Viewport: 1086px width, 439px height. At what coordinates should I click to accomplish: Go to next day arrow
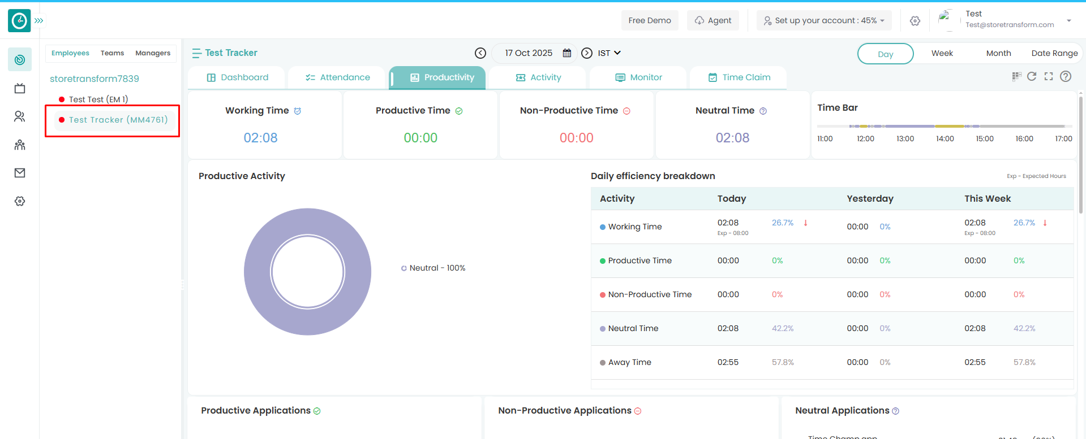pos(587,53)
